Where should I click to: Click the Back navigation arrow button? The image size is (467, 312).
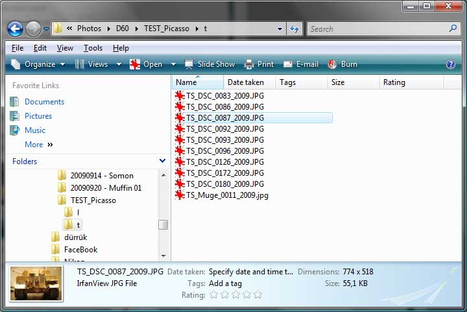pos(15,29)
